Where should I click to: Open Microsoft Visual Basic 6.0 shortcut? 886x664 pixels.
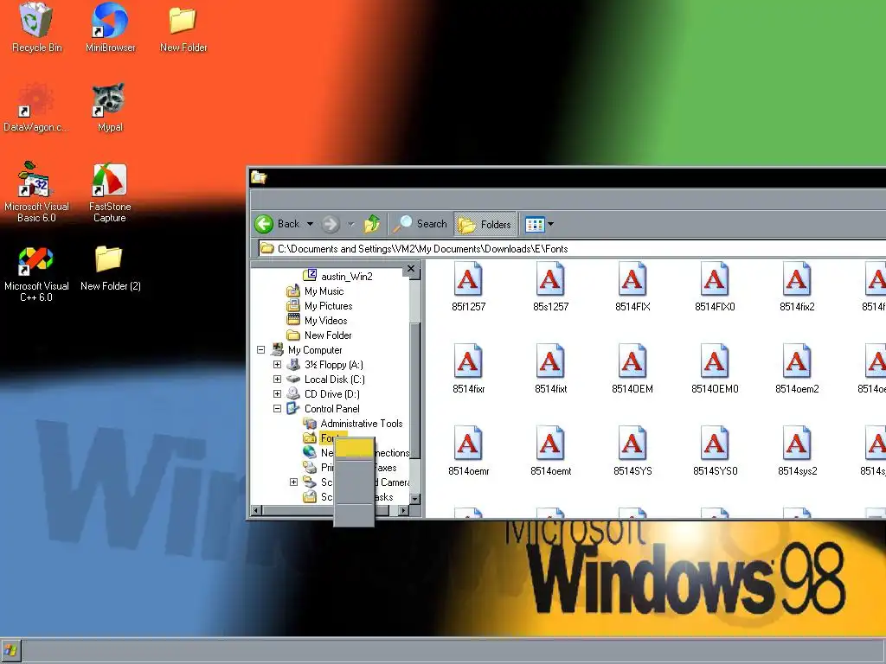coord(36,192)
